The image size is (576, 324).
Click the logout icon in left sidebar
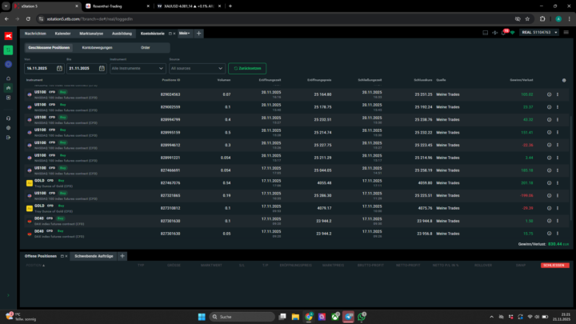[8, 138]
